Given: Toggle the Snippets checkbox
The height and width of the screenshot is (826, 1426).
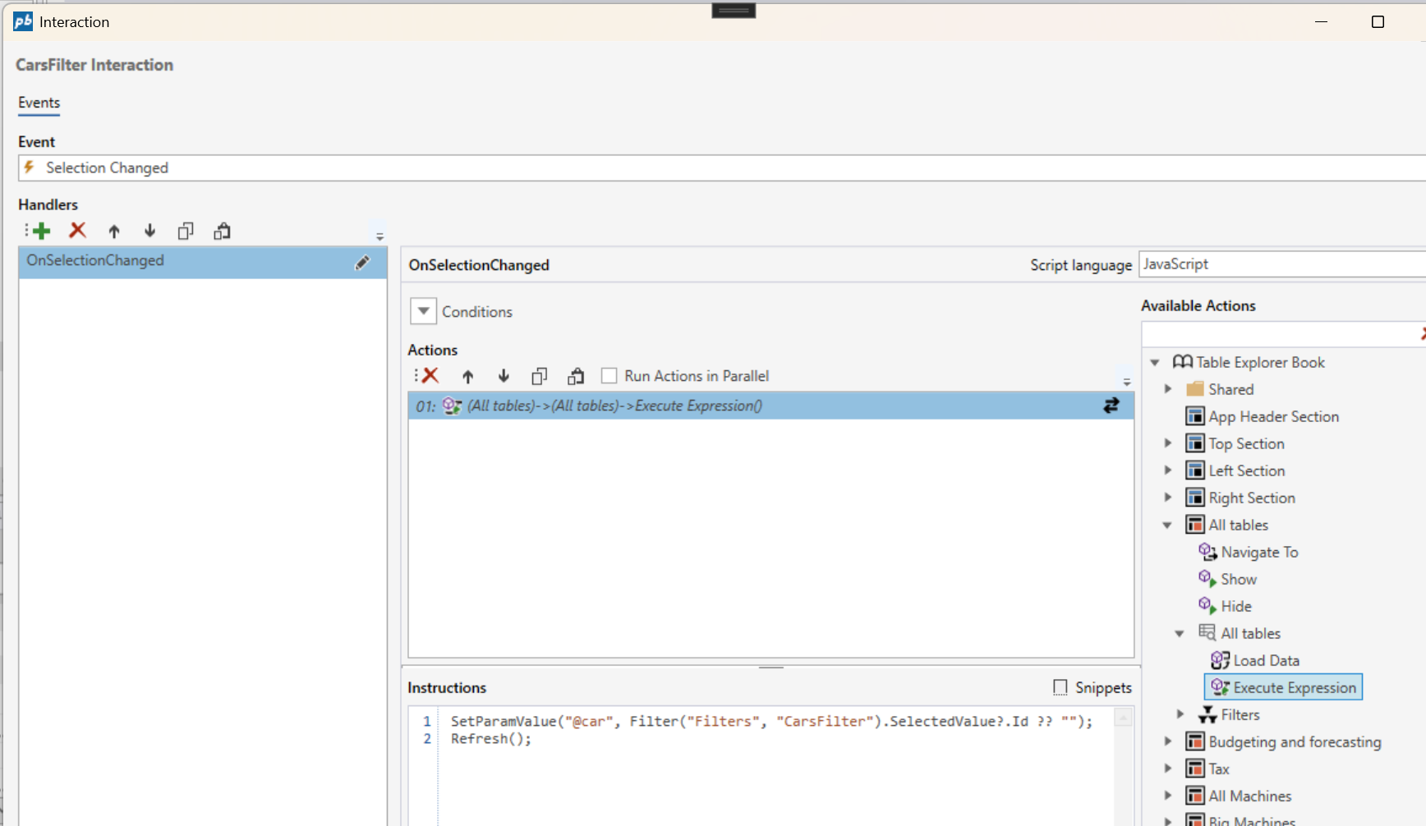Looking at the screenshot, I should pos(1060,687).
